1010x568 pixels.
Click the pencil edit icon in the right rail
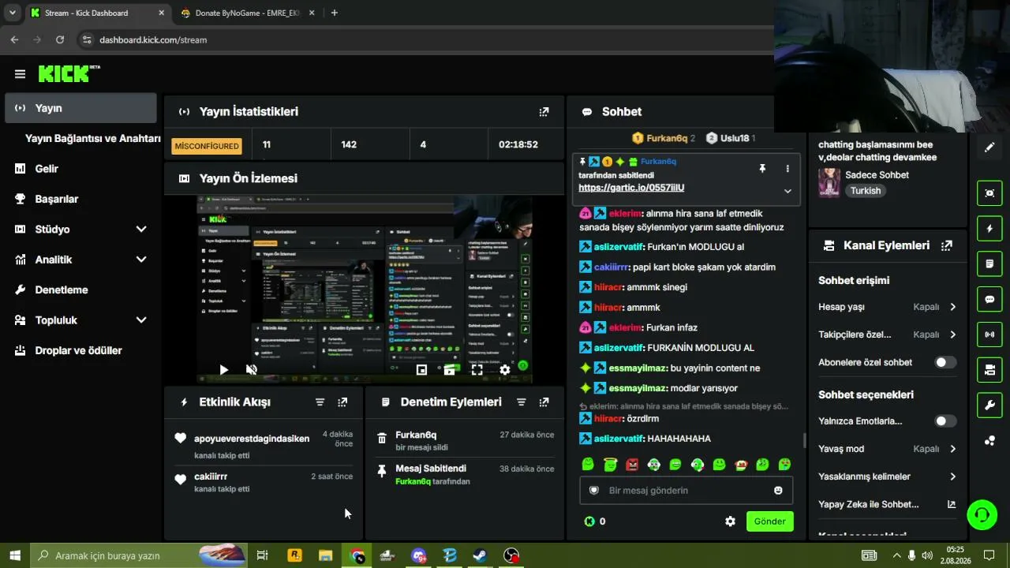989,148
